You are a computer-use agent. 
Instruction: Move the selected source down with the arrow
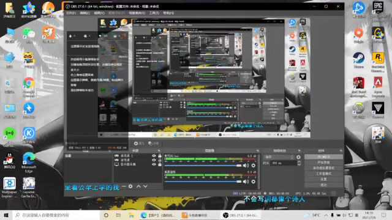point(145,186)
